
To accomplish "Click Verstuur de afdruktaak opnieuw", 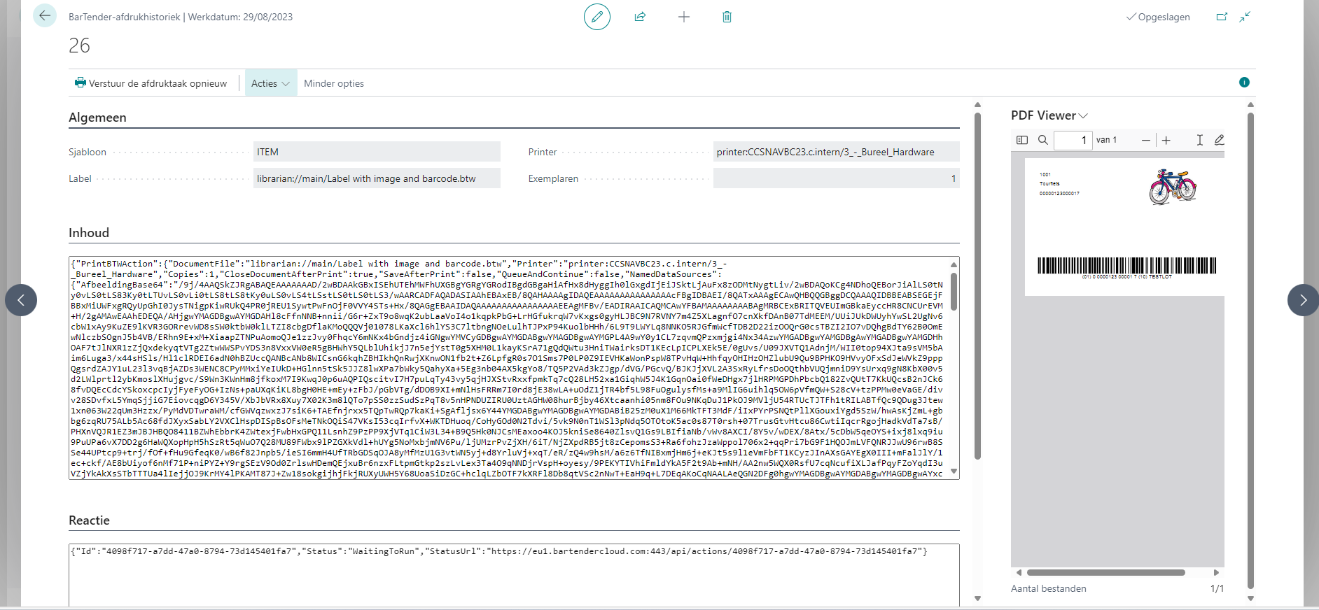I will coord(151,83).
